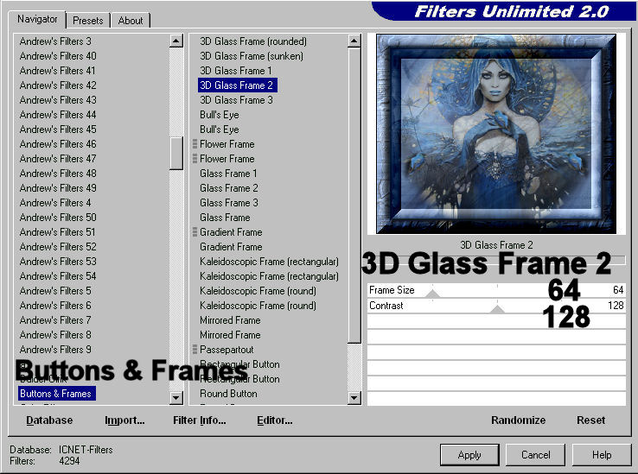
Task: Randomize the filter settings
Action: (518, 420)
